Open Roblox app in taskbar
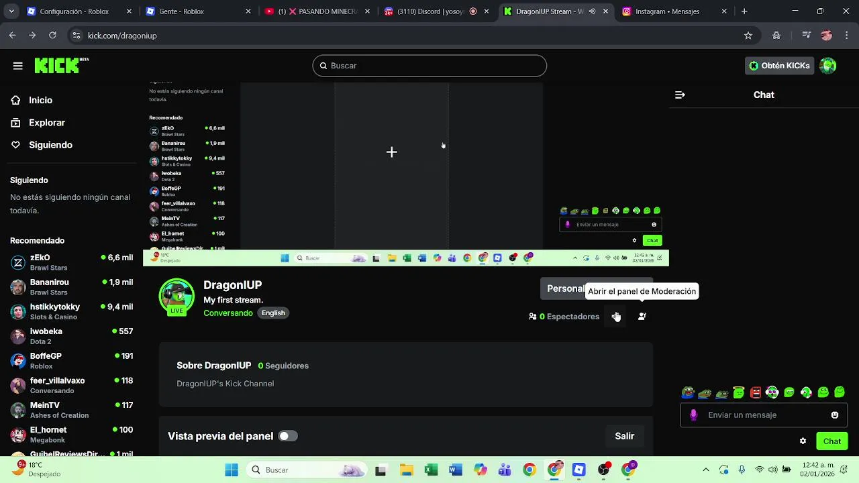The width and height of the screenshot is (859, 483). (579, 470)
